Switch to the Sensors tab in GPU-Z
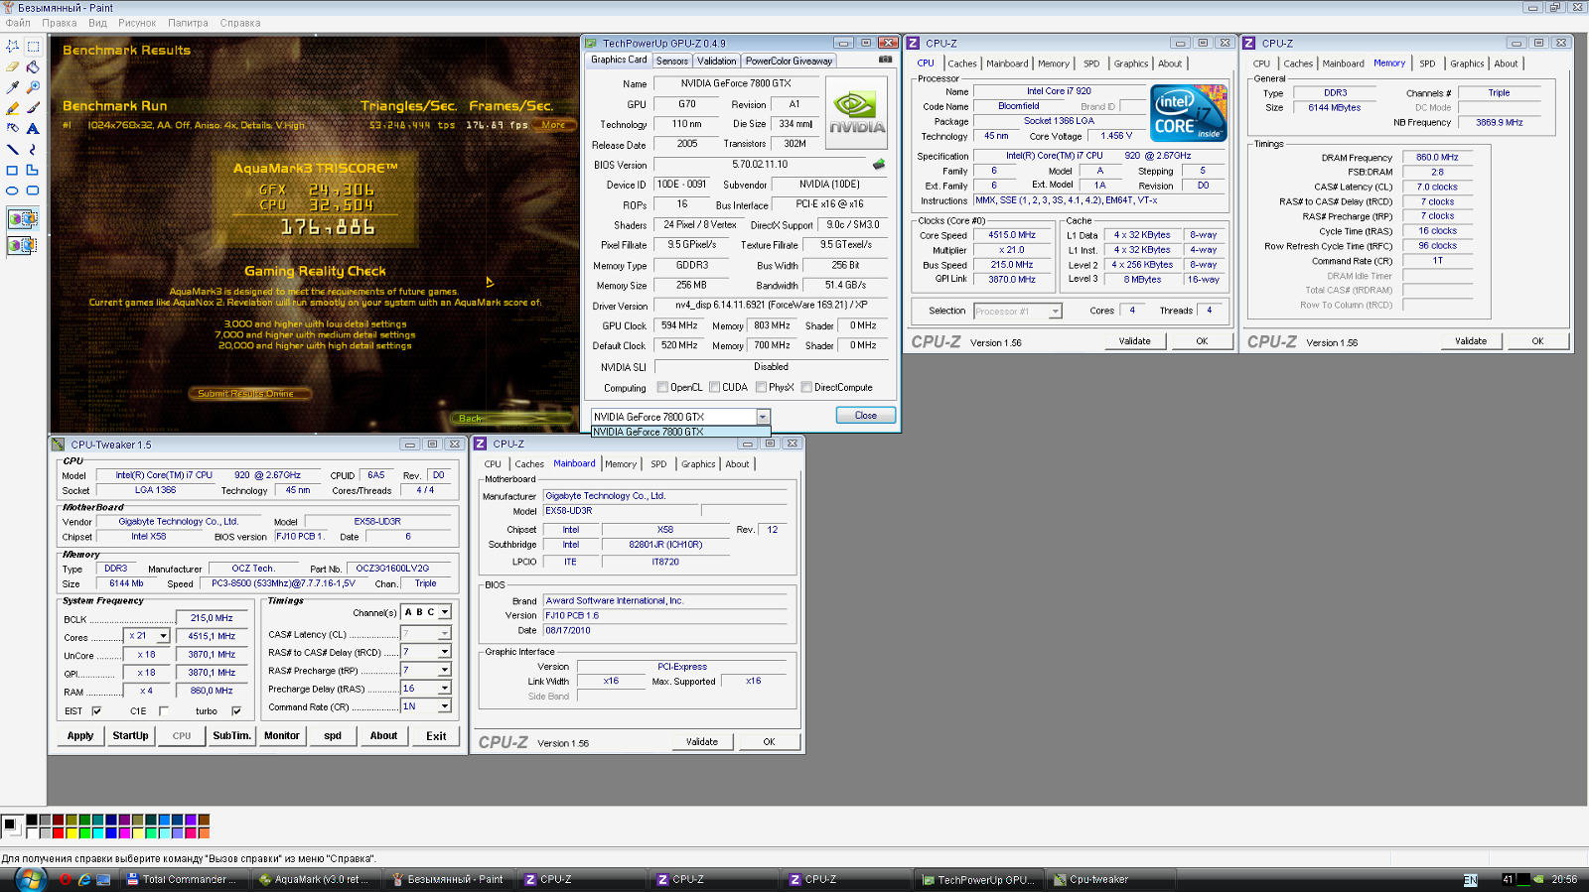This screenshot has height=892, width=1589. coord(672,61)
